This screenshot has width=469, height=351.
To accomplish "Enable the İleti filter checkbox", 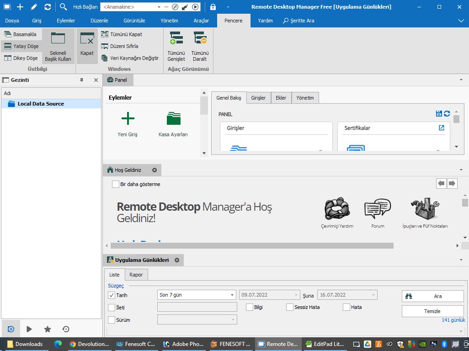I will (x=111, y=307).
